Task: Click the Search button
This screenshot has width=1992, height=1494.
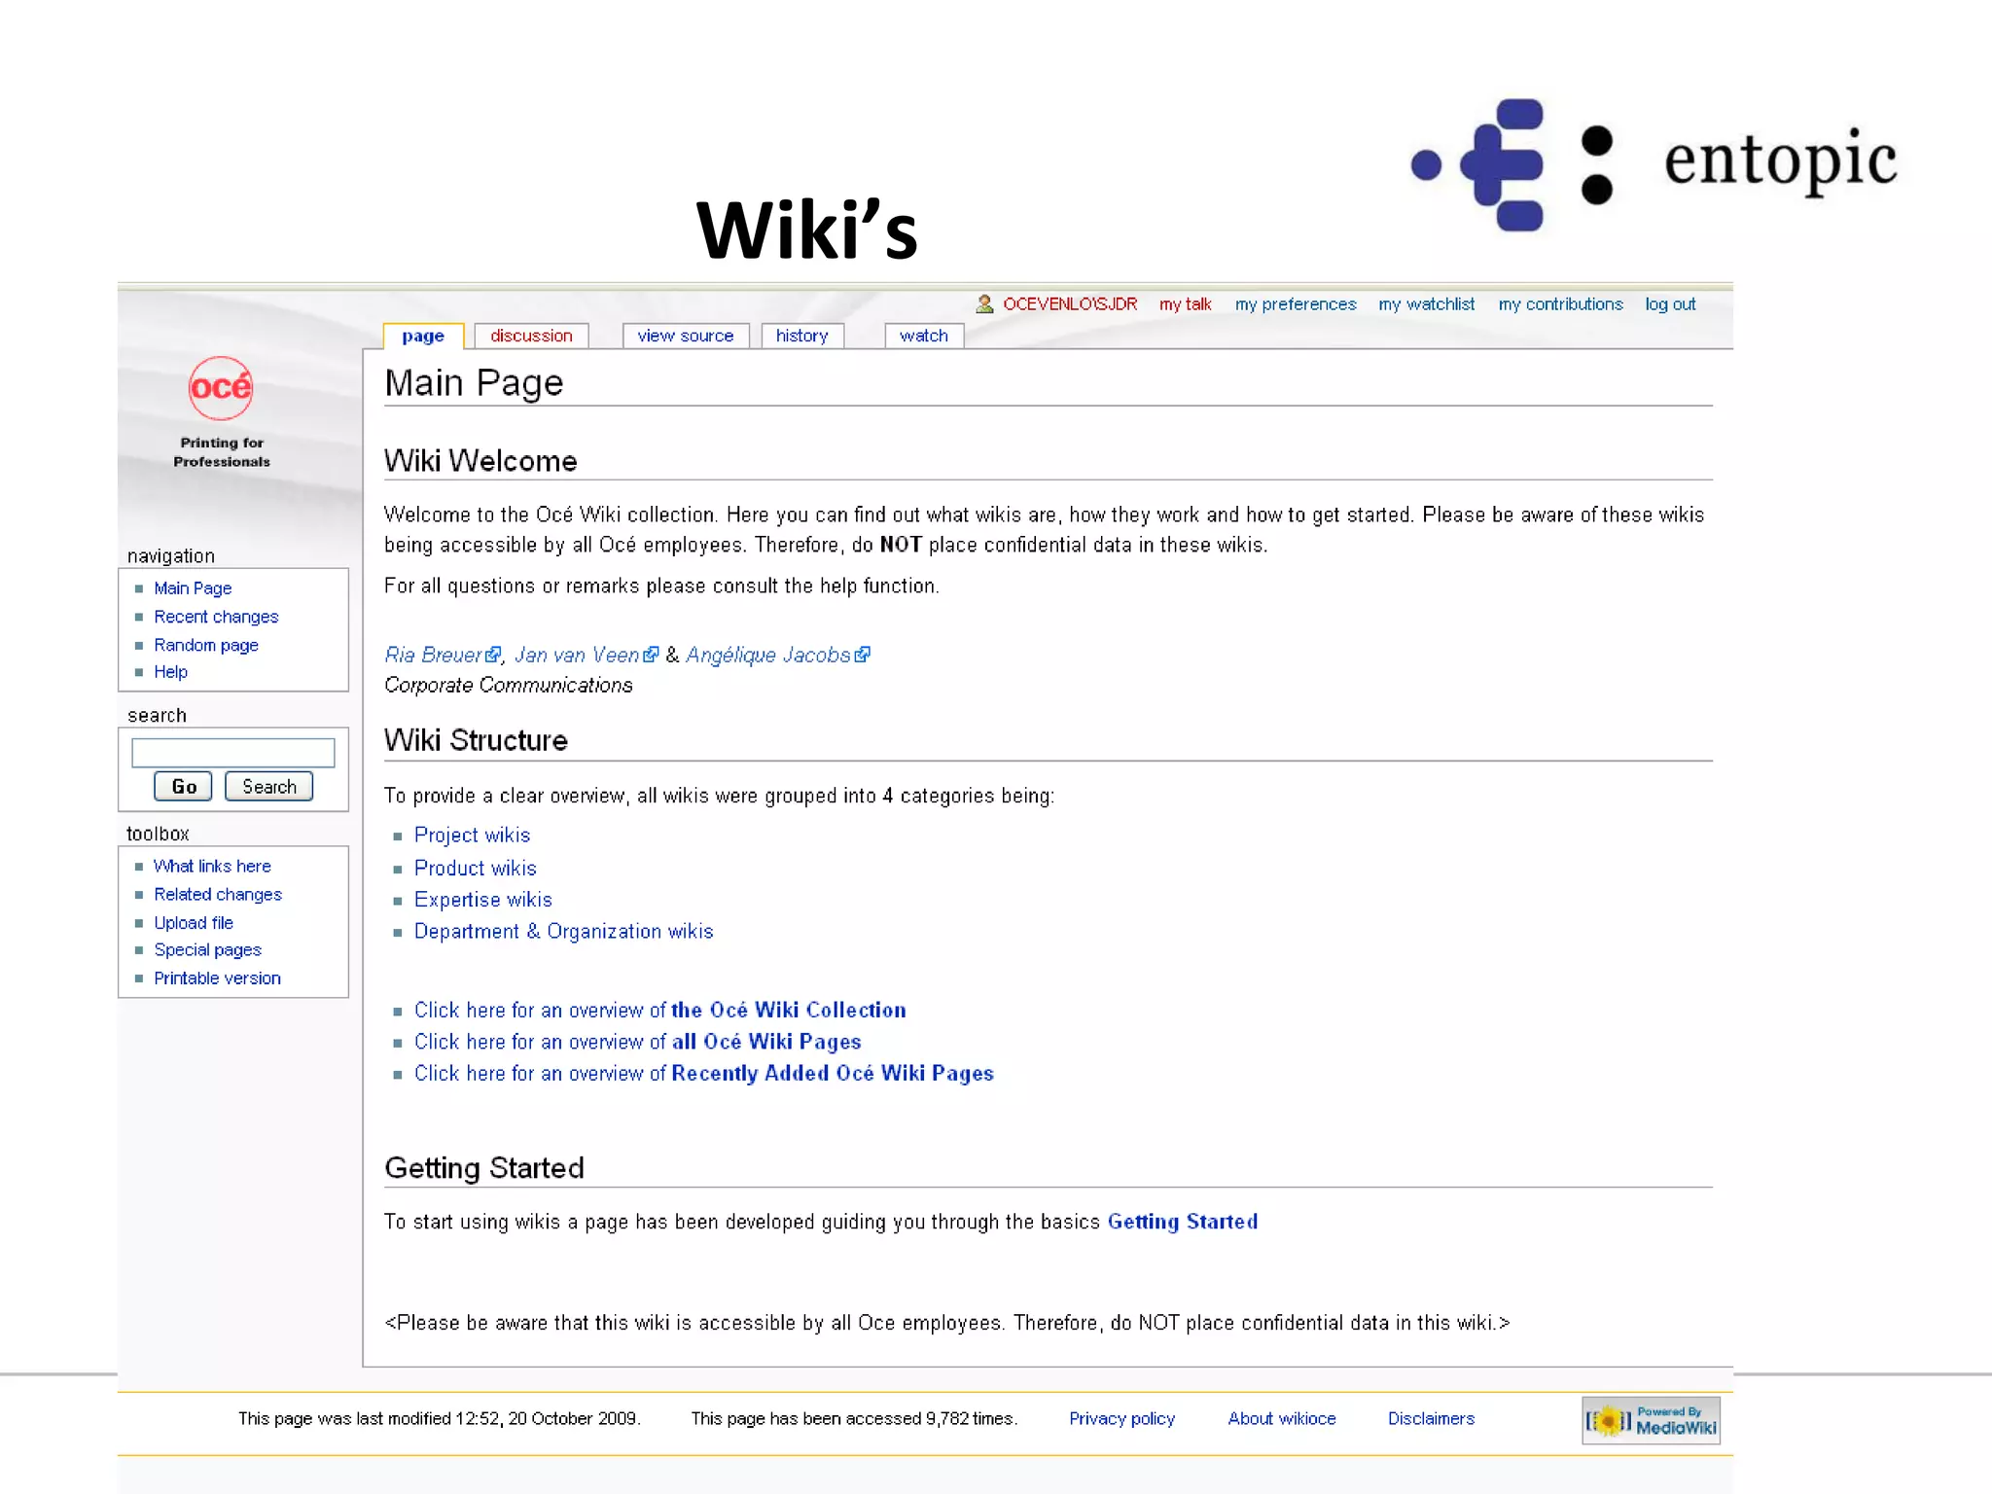Action: [x=268, y=786]
